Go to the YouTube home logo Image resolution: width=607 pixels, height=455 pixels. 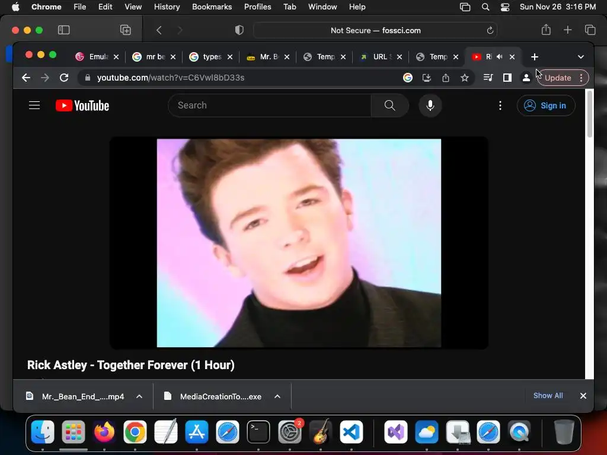click(82, 105)
